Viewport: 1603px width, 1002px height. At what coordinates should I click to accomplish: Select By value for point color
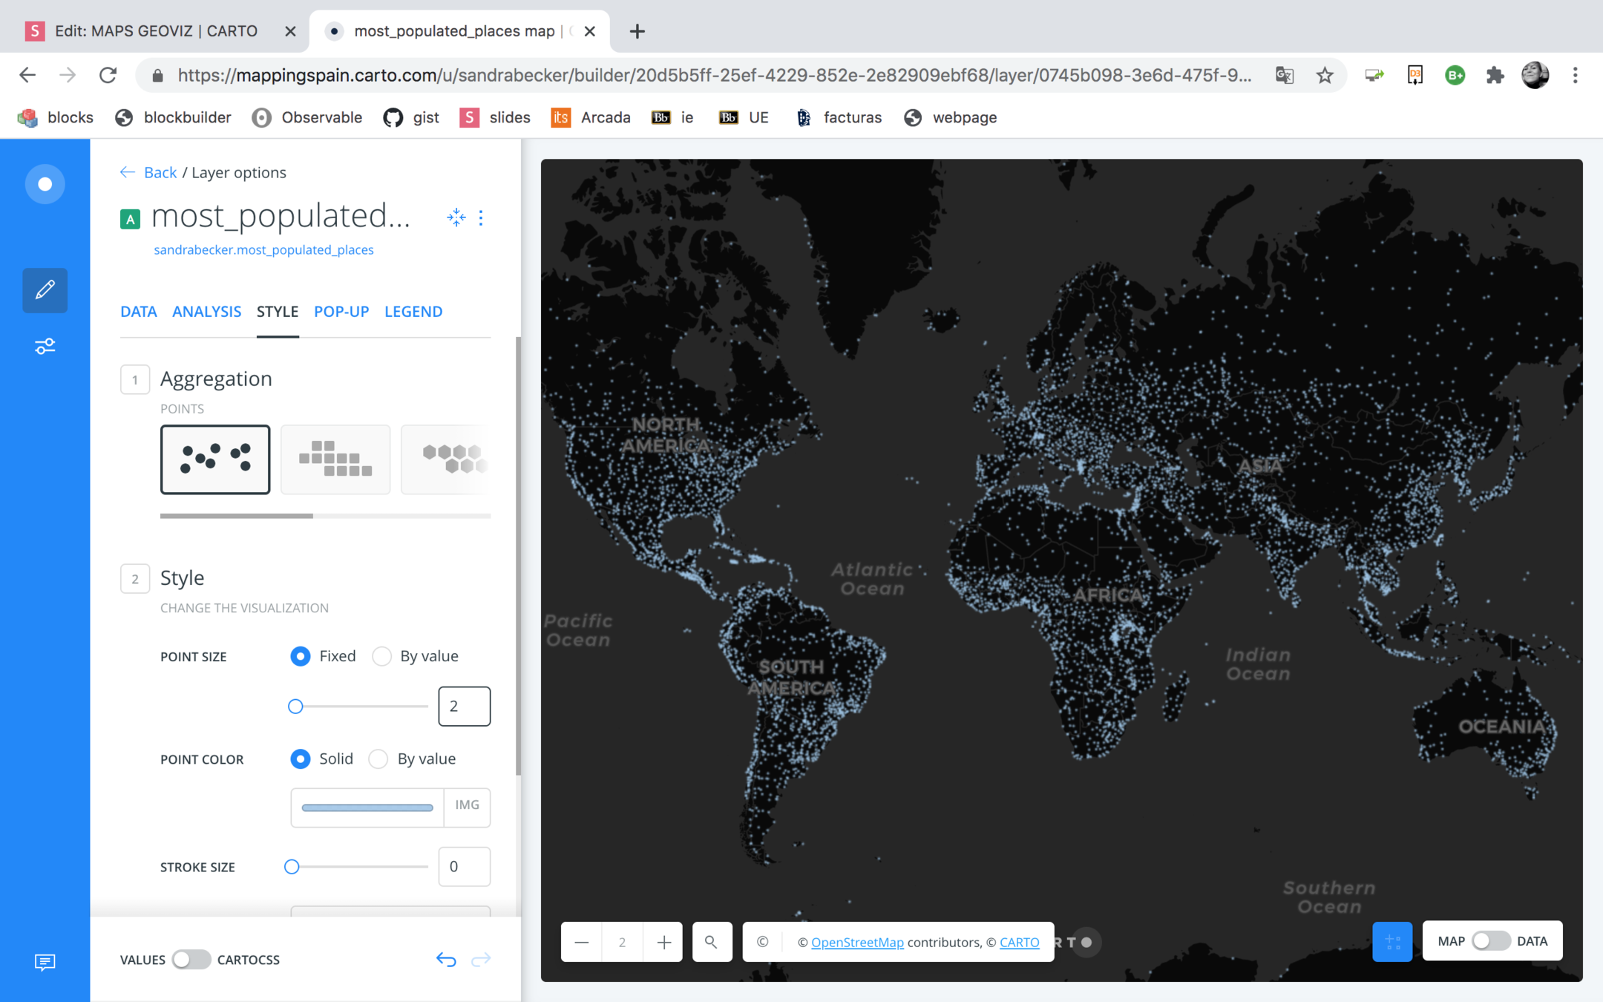pos(378,759)
